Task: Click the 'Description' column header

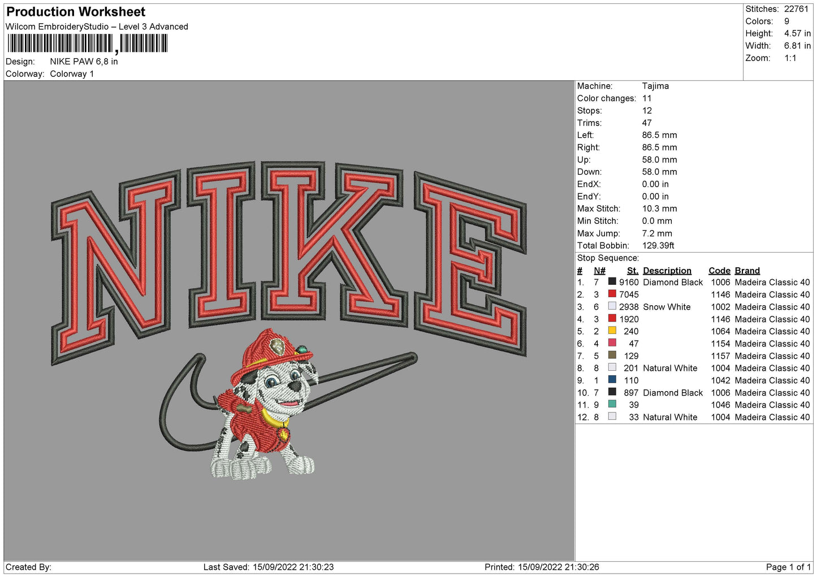Action: point(667,271)
